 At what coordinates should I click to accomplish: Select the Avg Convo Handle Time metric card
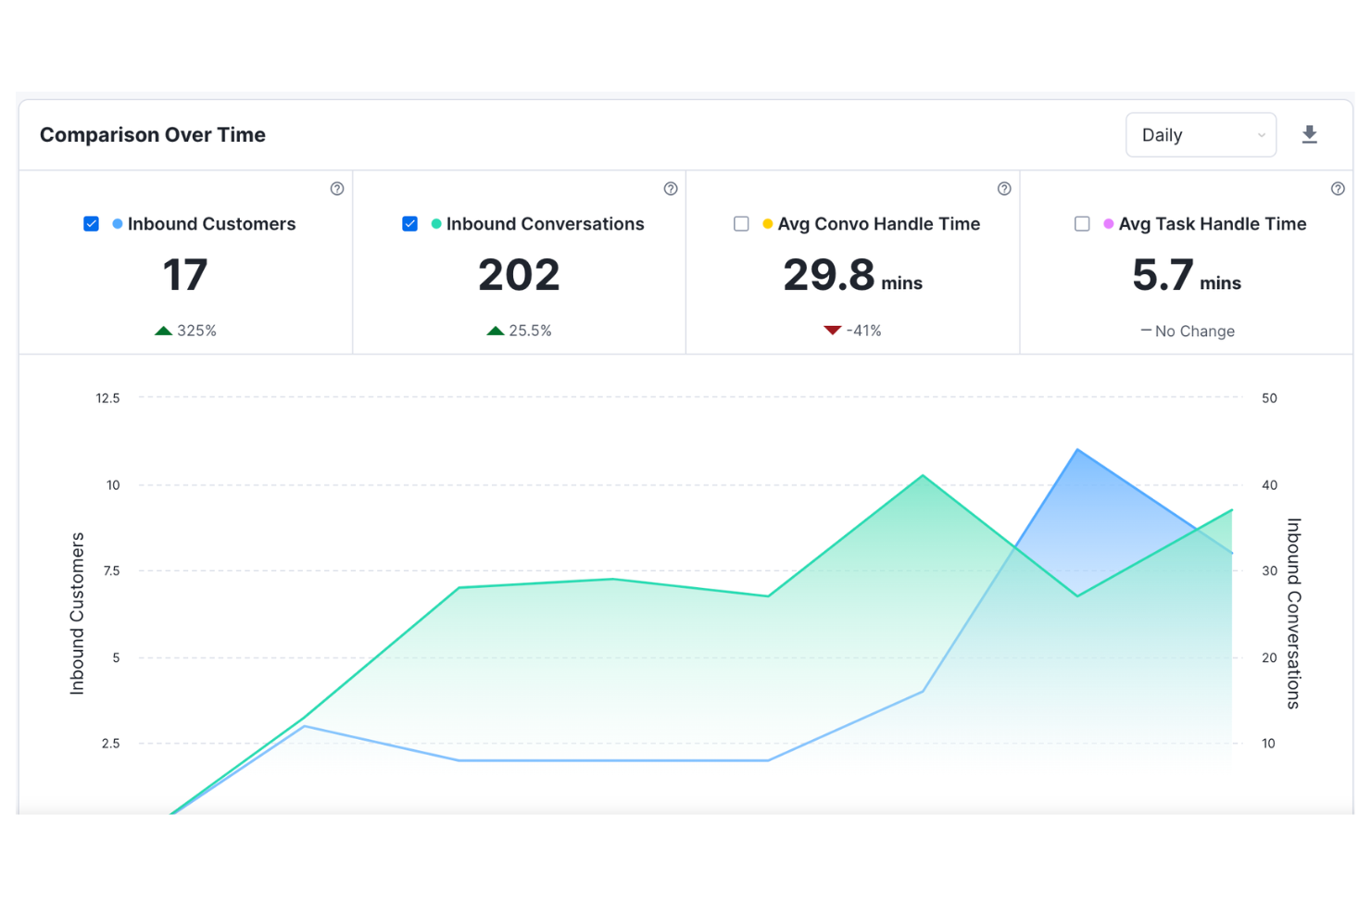[x=852, y=262]
